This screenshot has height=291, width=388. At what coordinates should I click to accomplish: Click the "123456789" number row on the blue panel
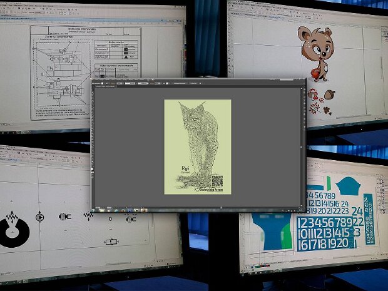pos(325,222)
